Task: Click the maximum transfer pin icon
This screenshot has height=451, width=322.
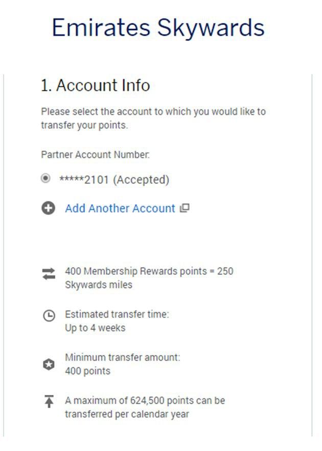Action: click(49, 402)
